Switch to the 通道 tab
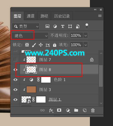This screenshot has width=113, height=126. click(x=31, y=16)
